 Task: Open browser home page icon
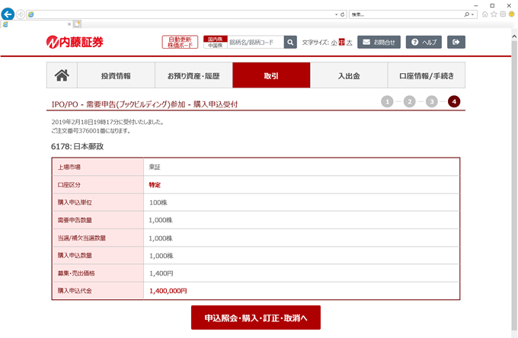pyautogui.click(x=484, y=14)
